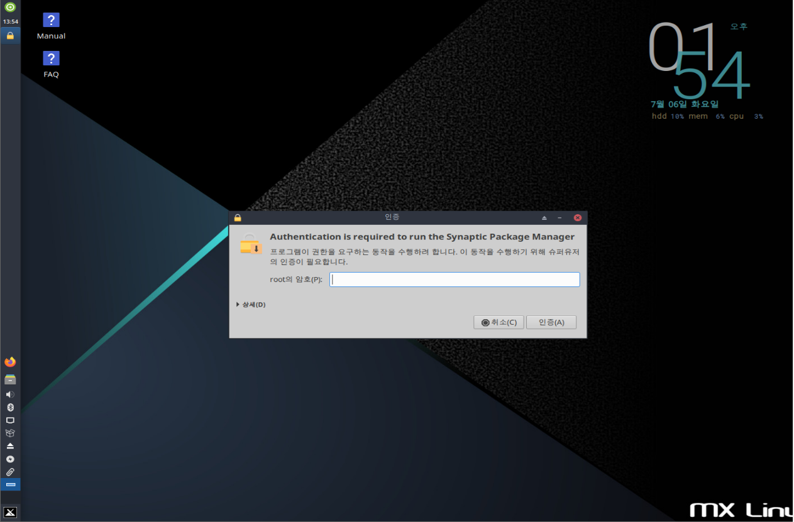Click the package box updater icon

[10, 433]
